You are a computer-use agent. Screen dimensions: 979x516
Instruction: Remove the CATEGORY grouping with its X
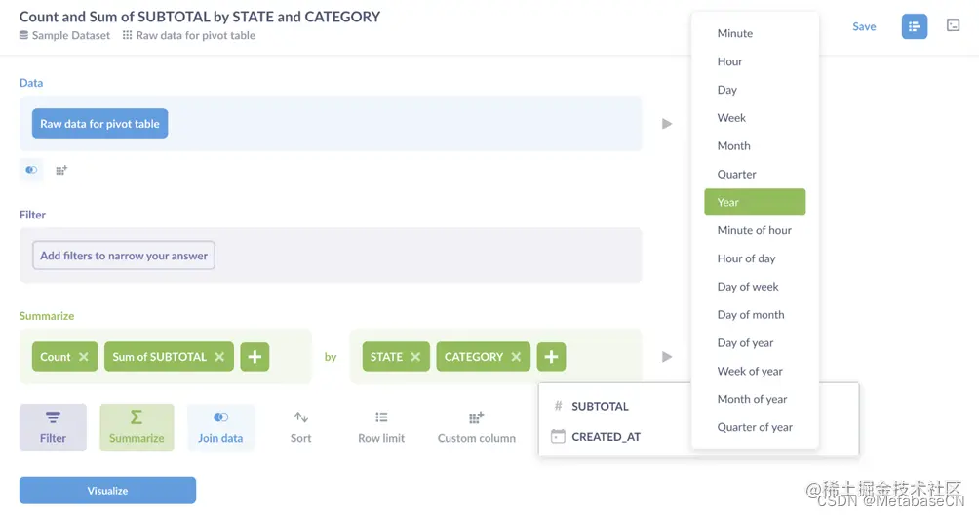(517, 357)
